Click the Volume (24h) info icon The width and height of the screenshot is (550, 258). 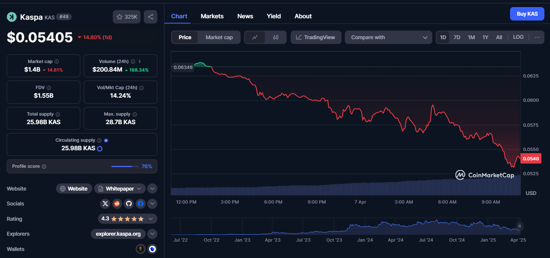tap(133, 62)
